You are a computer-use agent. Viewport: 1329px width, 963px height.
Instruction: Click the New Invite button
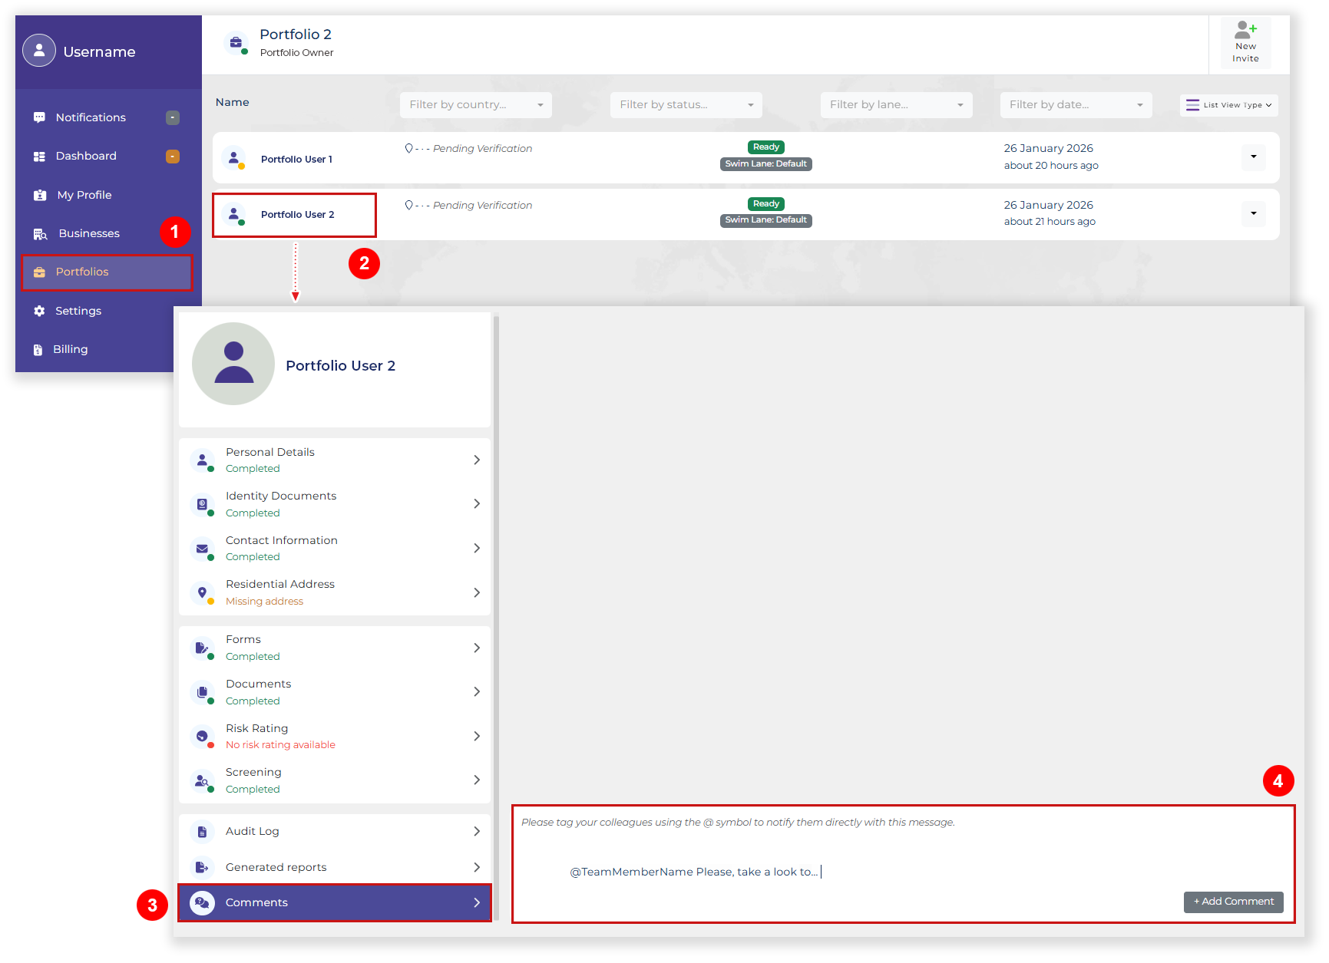click(x=1245, y=43)
